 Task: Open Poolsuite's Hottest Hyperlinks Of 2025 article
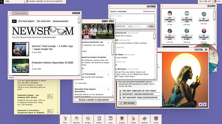pyautogui.click(x=52, y=63)
